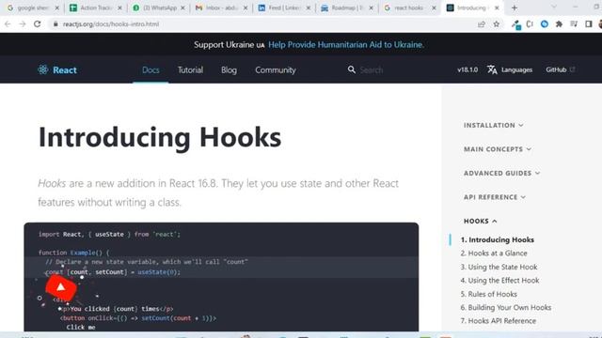This screenshot has height=338, width=602.
Task: Click the useState(0) code text
Action: point(157,272)
